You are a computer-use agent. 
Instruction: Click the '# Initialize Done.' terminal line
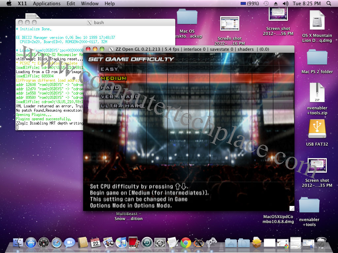point(34,29)
